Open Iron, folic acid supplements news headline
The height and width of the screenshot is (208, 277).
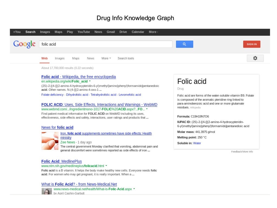pyautogui.click(x=106, y=135)
